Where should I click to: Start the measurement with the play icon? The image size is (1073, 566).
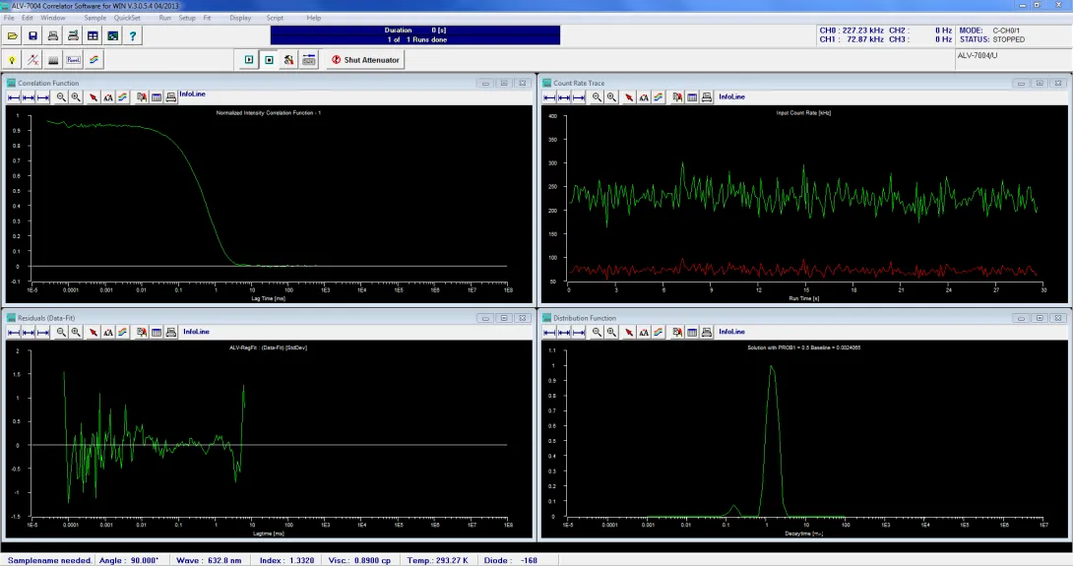[x=249, y=59]
